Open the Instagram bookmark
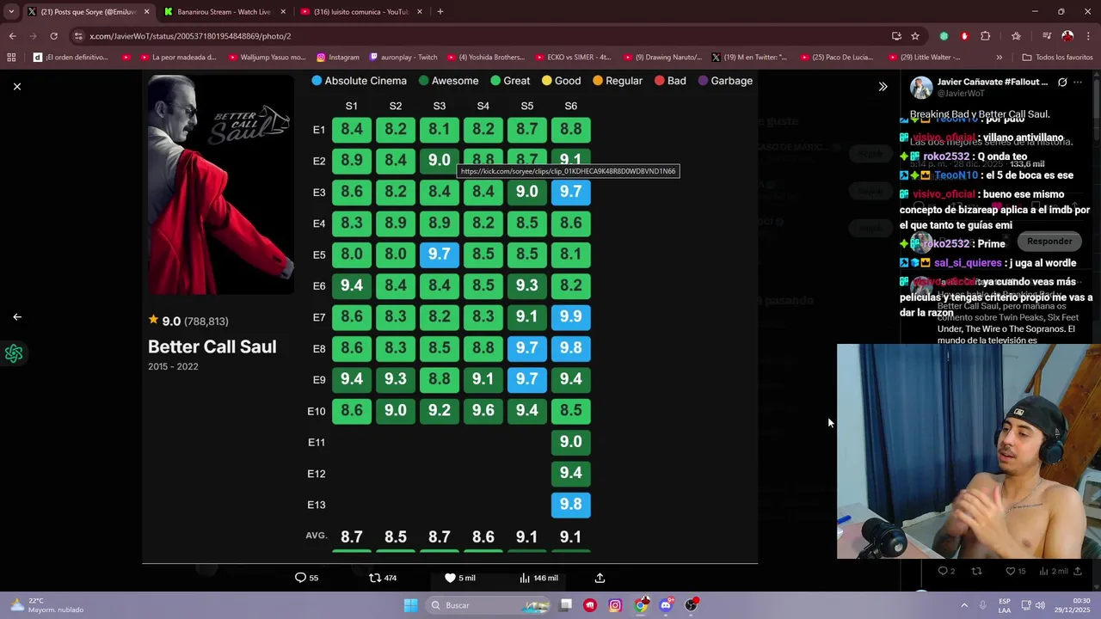The image size is (1101, 619). pos(338,58)
